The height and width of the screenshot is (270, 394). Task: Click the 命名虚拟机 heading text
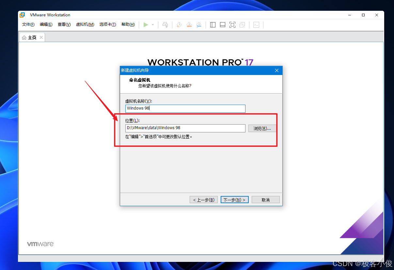point(140,80)
